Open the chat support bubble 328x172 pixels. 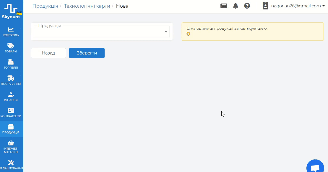click(x=315, y=167)
